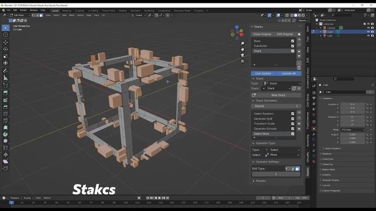Select the Extrude Region tool

(x=5, y=93)
